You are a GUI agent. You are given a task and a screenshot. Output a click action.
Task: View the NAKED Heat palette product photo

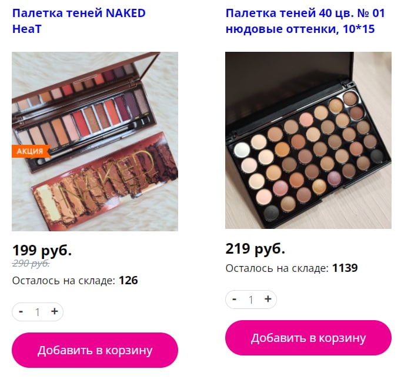(x=95, y=141)
